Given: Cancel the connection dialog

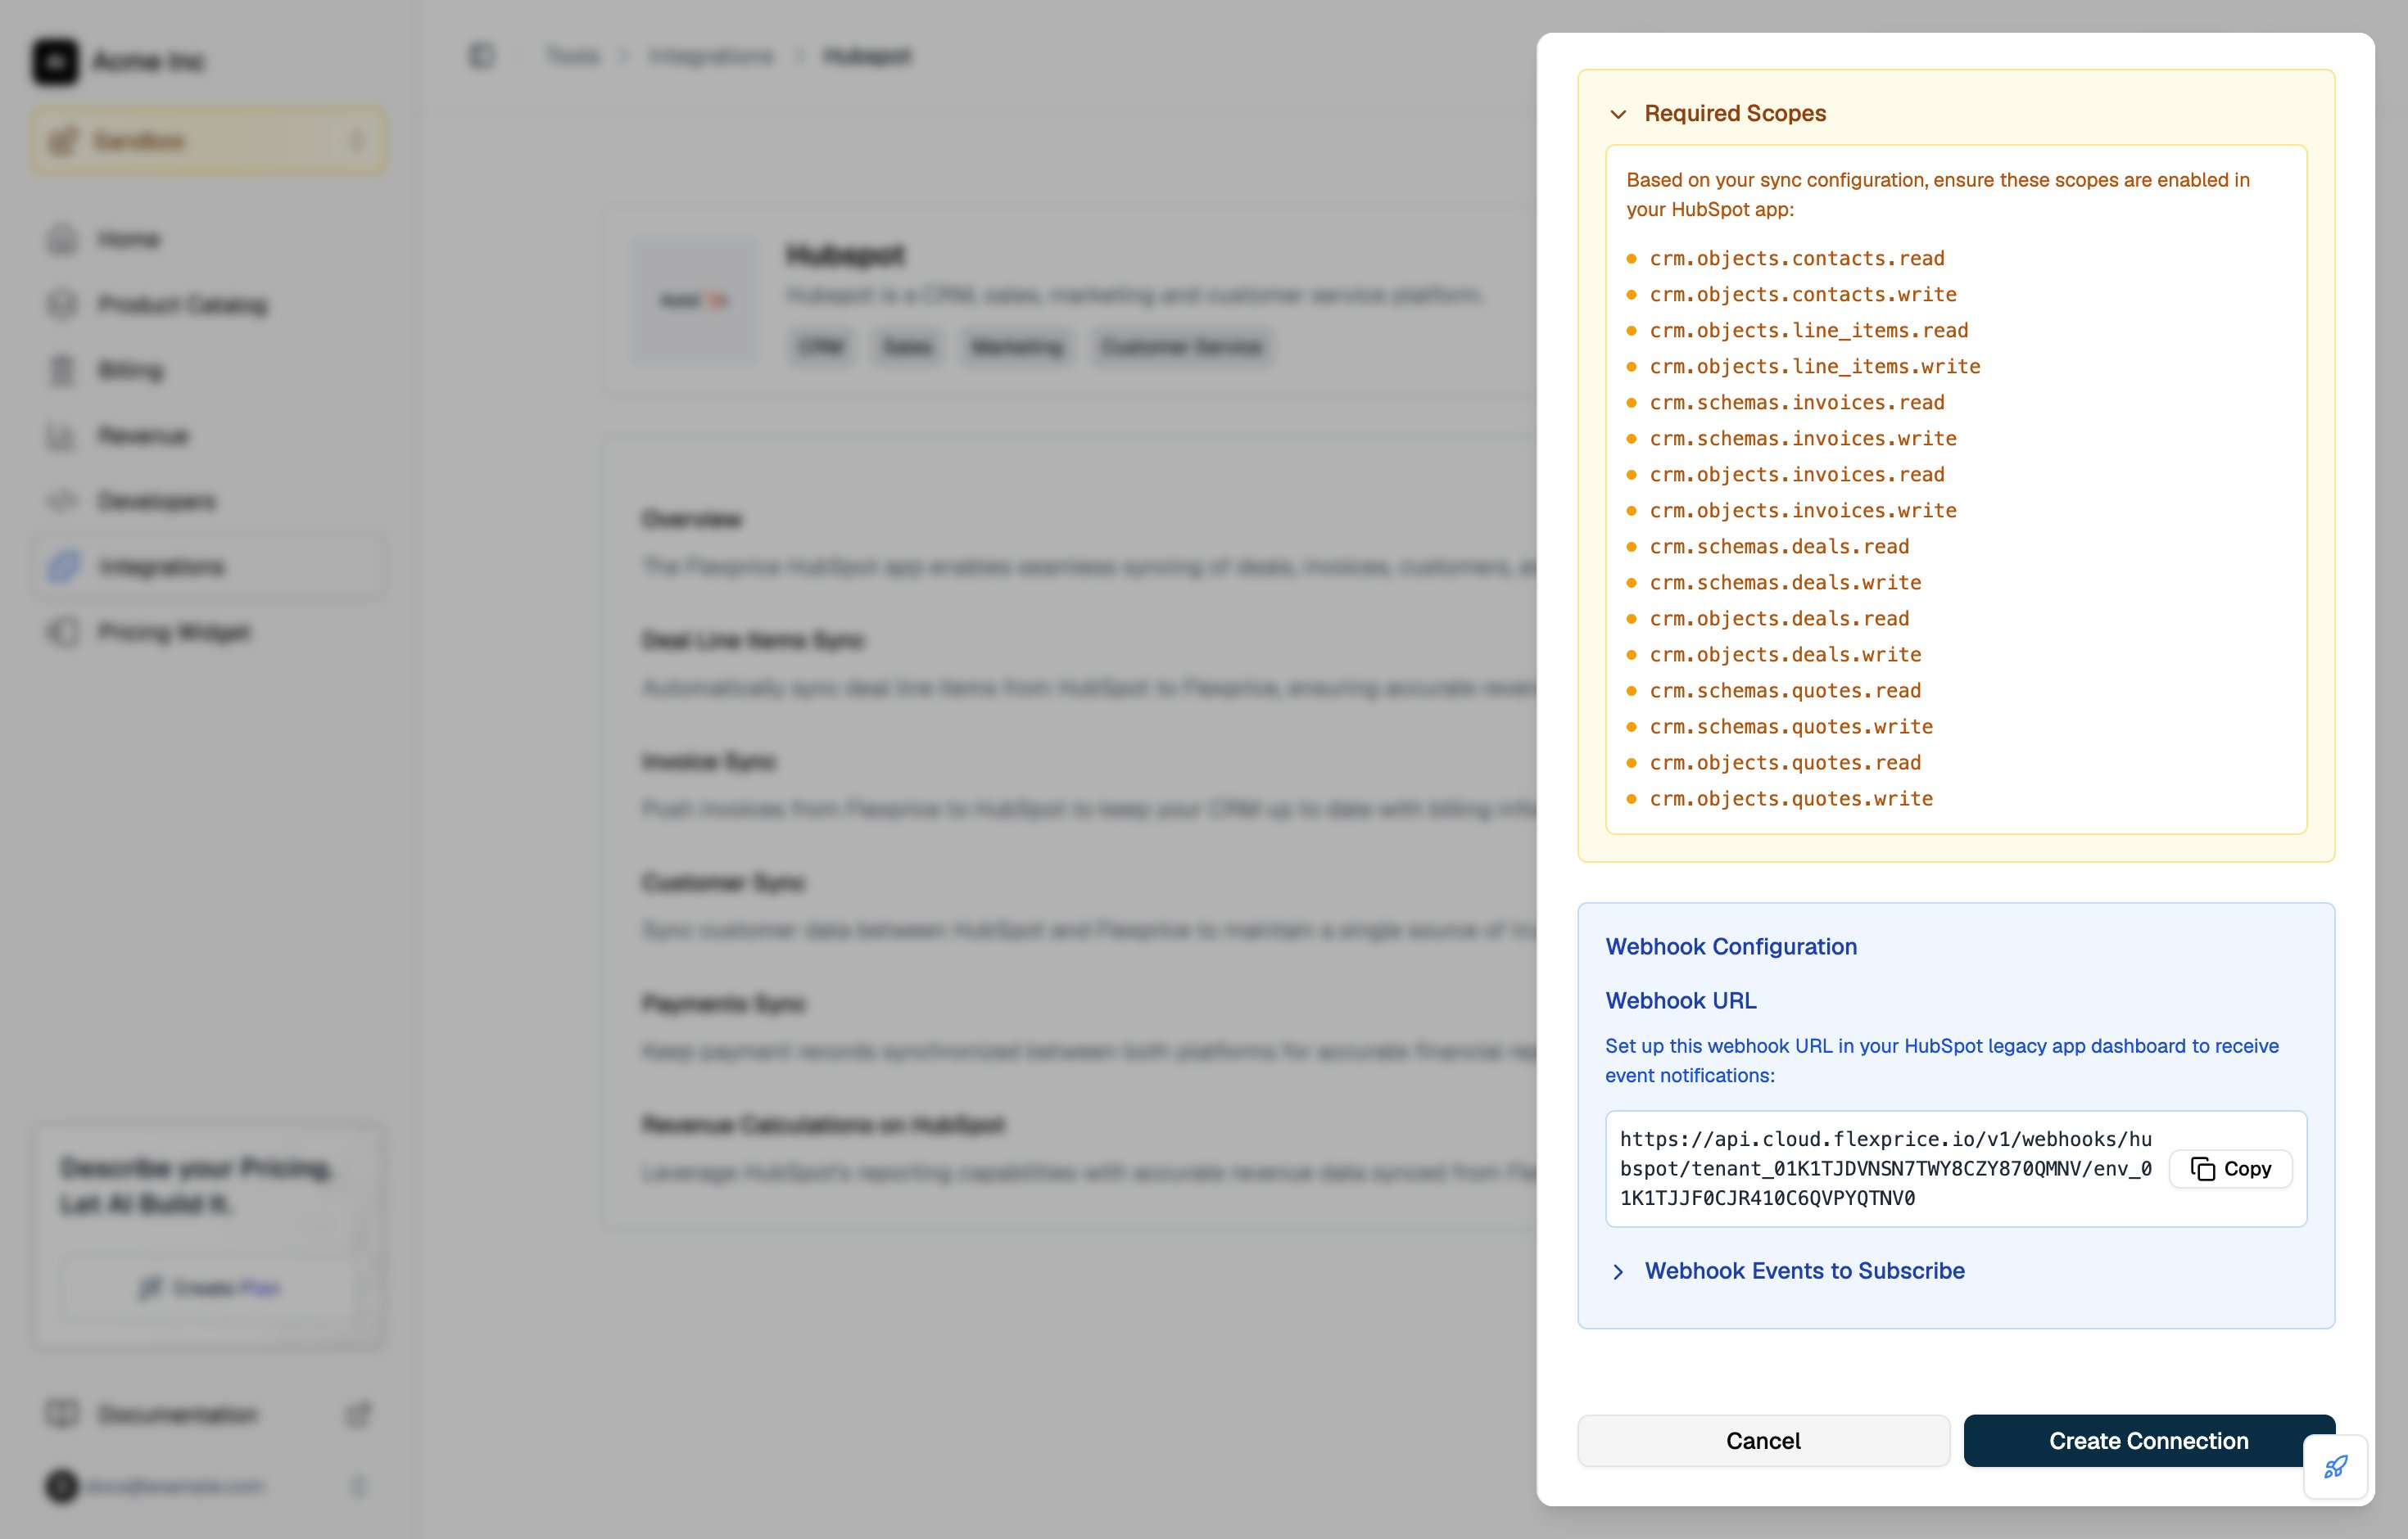Looking at the screenshot, I should (x=1763, y=1440).
